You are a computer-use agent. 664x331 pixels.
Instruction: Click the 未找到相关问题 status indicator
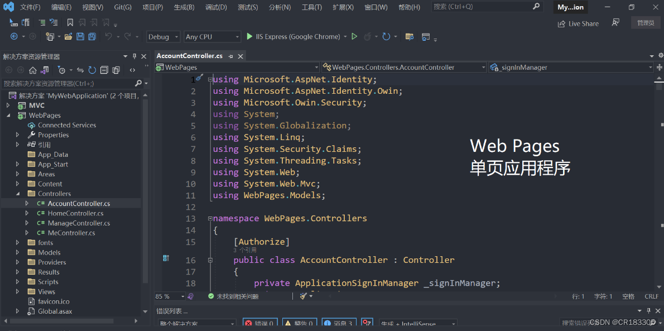[x=233, y=296]
